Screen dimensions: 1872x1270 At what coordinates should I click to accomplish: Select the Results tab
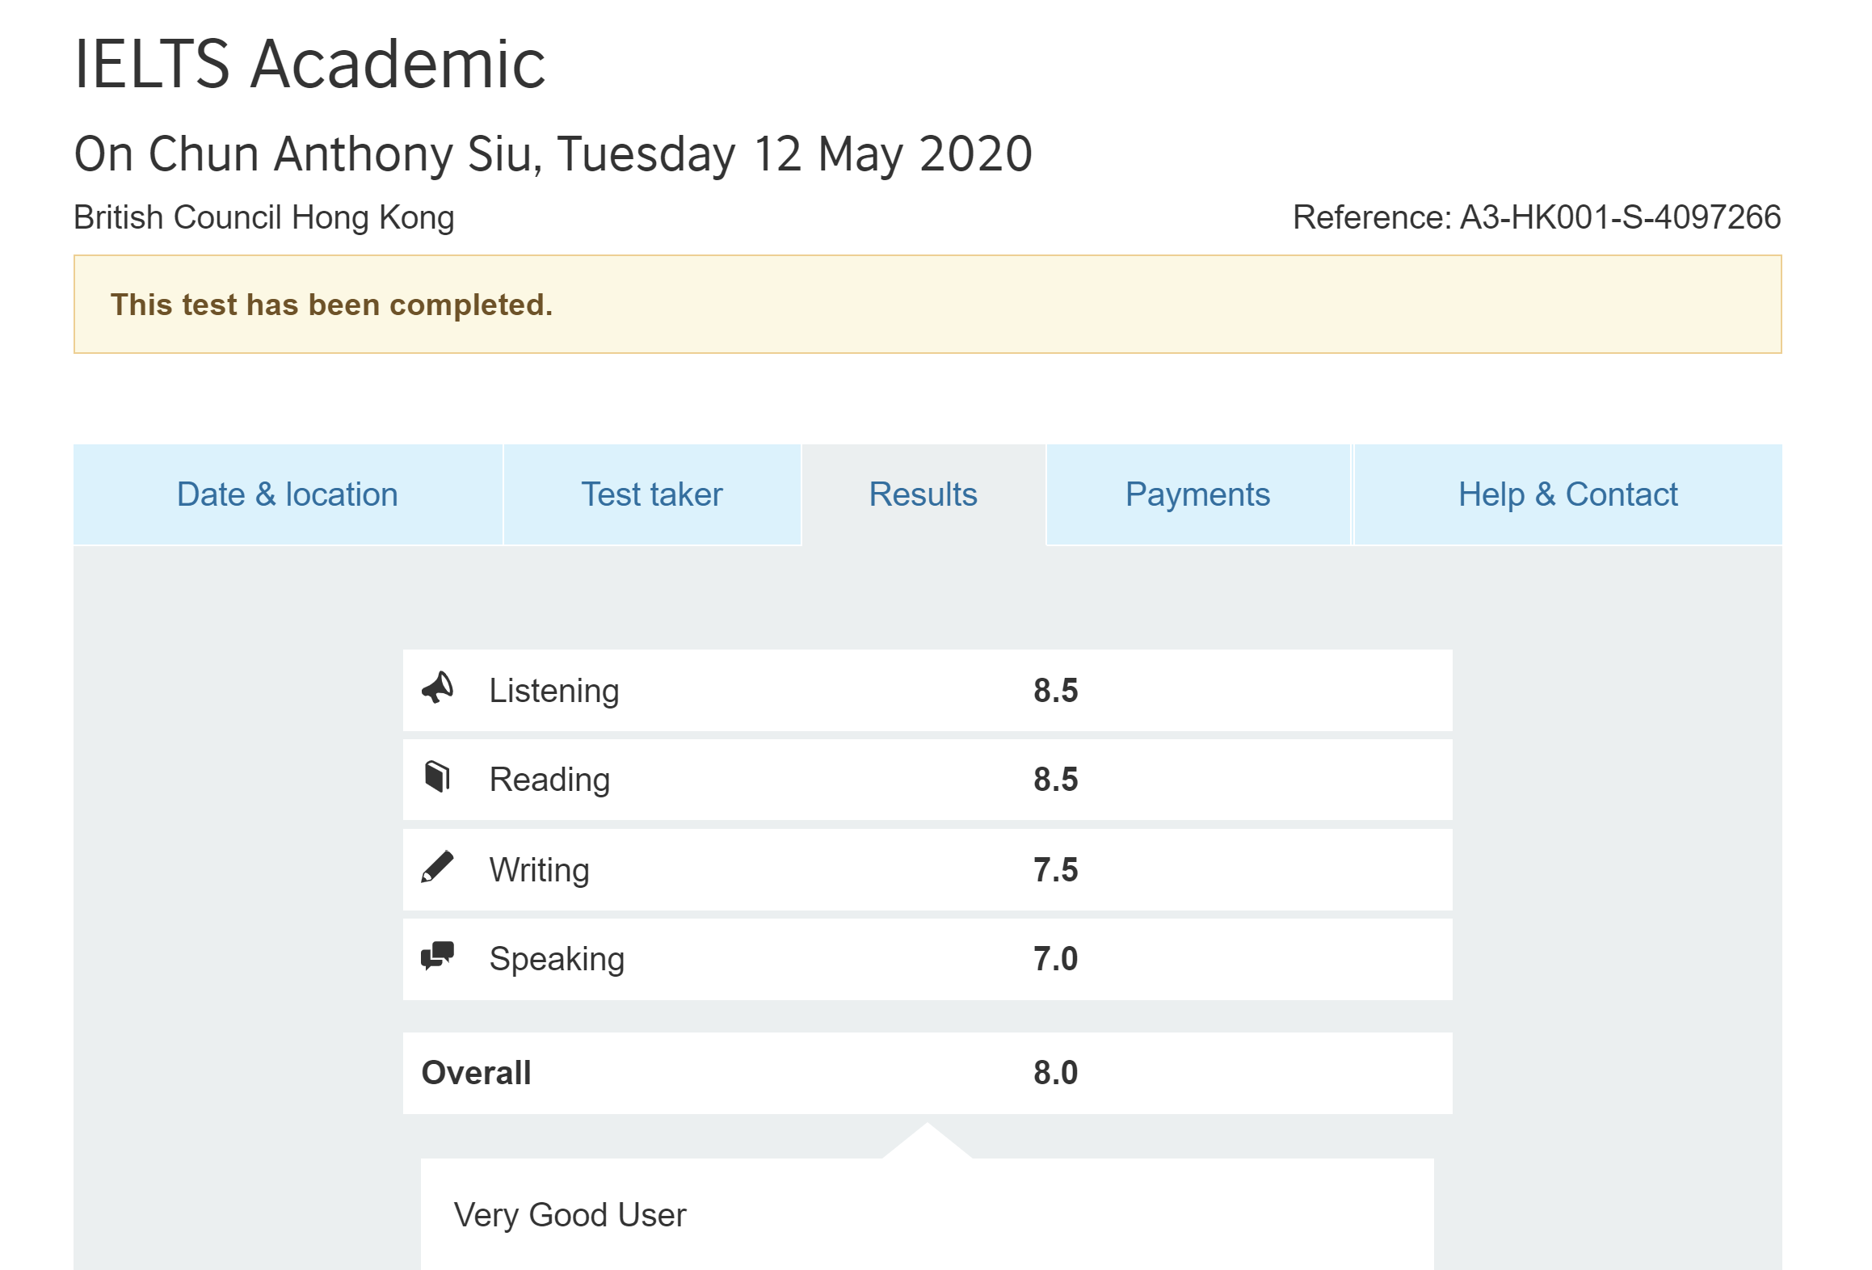click(x=923, y=494)
